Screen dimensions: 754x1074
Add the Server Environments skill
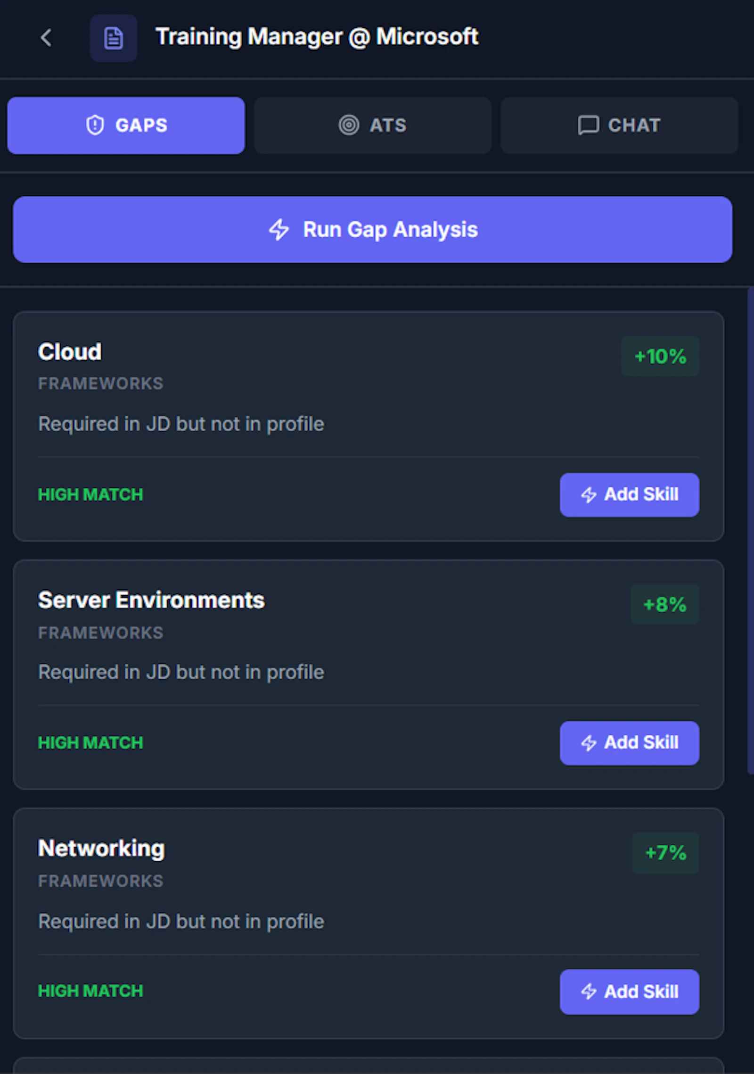[x=630, y=743]
